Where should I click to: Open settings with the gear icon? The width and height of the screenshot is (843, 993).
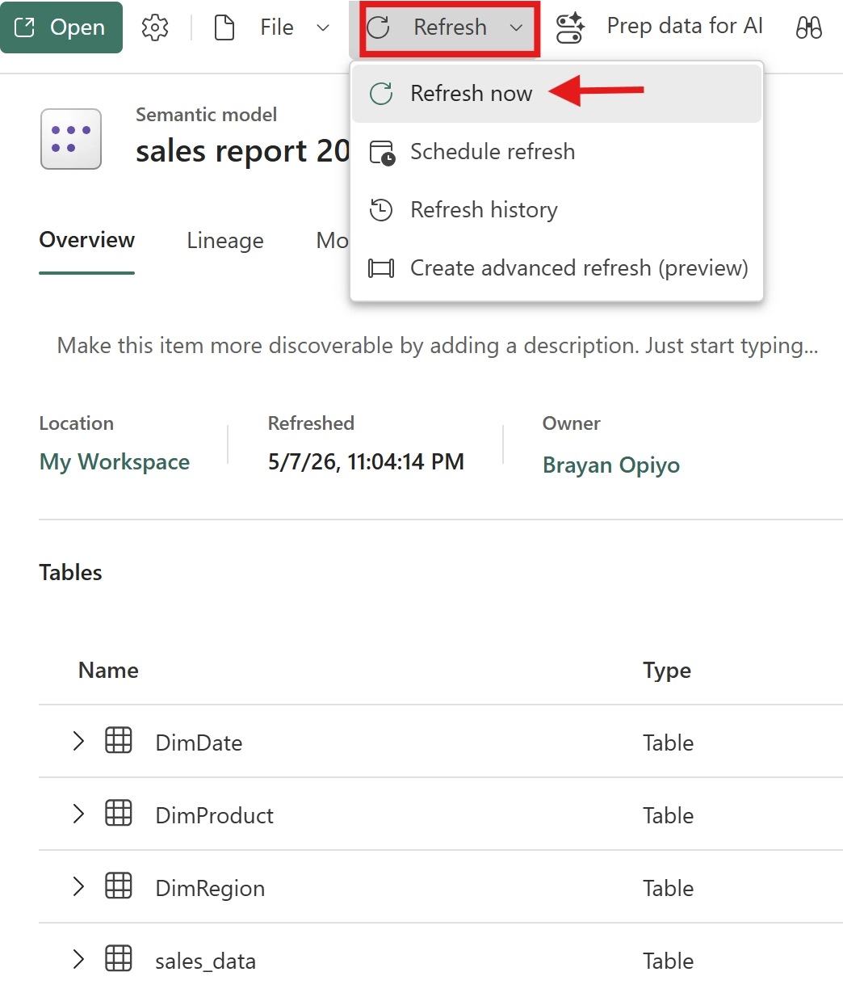[155, 27]
